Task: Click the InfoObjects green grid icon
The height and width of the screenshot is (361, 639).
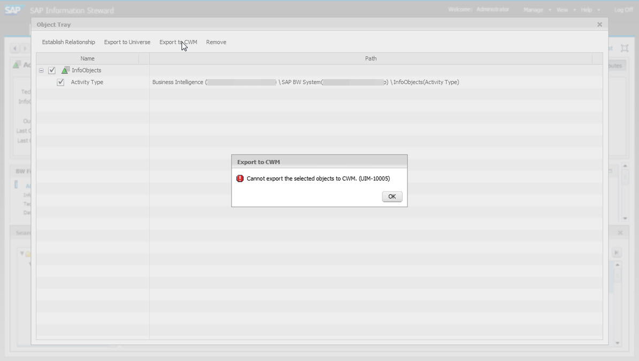Action: [x=65, y=70]
